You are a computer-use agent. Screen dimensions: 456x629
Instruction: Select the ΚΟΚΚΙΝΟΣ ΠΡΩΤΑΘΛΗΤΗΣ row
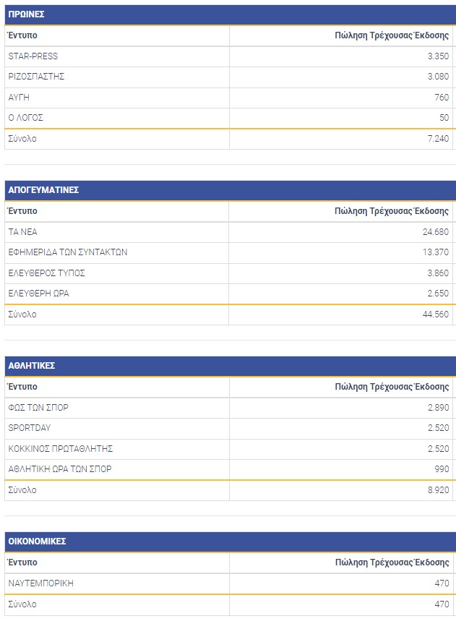tap(61, 448)
